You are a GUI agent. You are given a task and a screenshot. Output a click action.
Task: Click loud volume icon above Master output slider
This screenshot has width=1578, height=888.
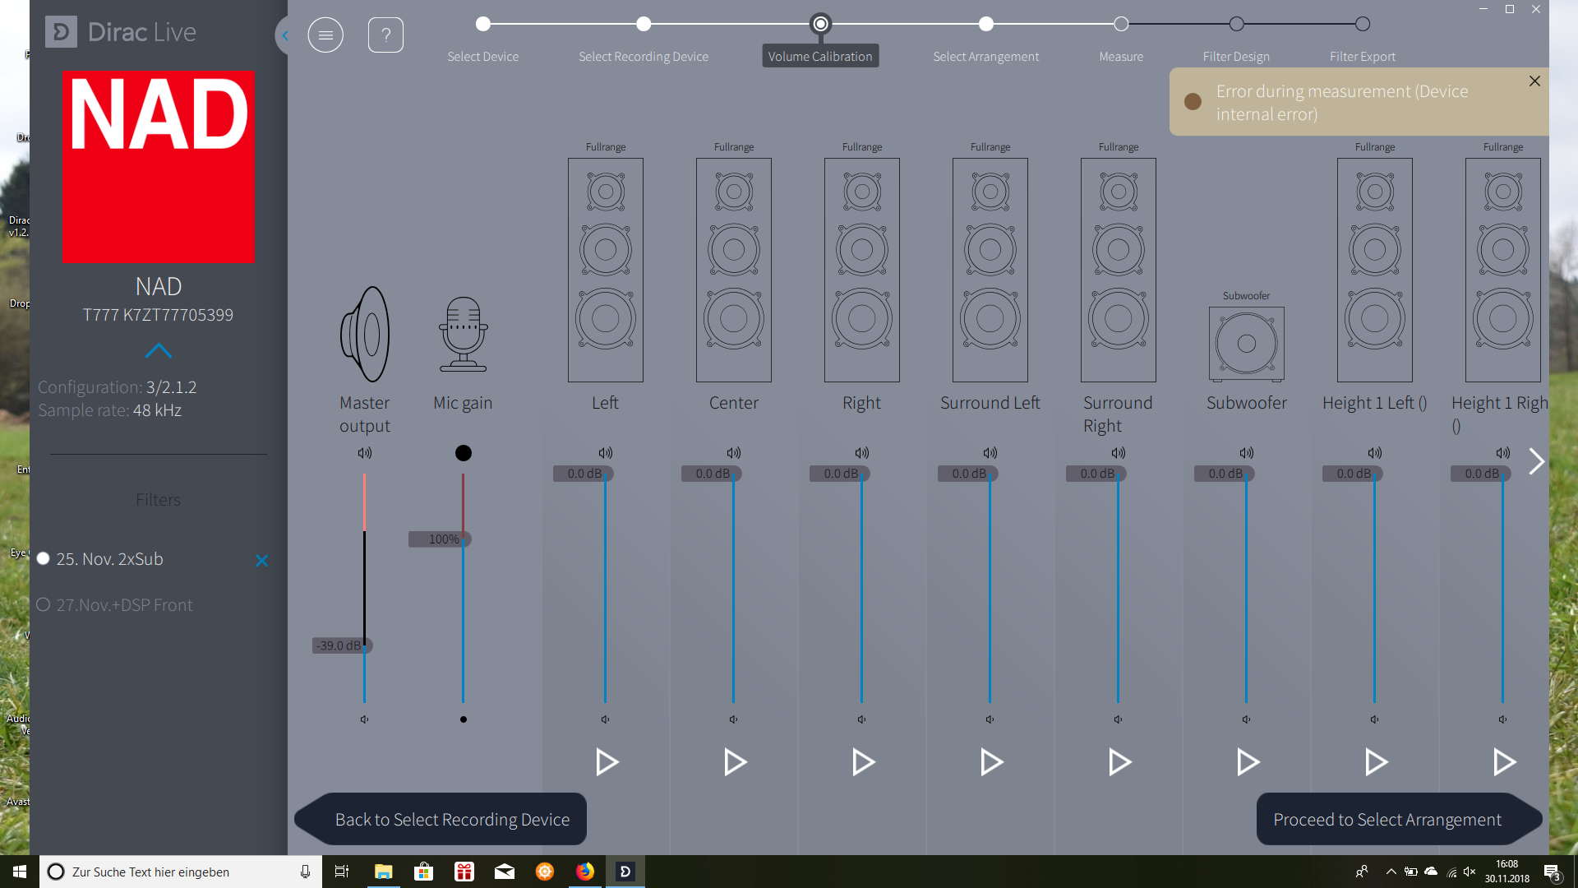click(x=365, y=453)
